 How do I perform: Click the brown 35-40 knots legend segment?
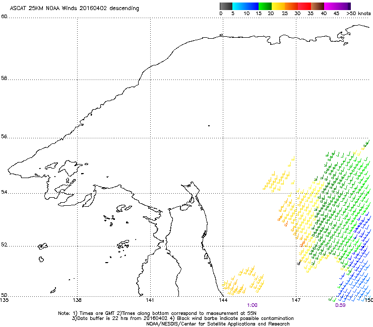coord(318,6)
